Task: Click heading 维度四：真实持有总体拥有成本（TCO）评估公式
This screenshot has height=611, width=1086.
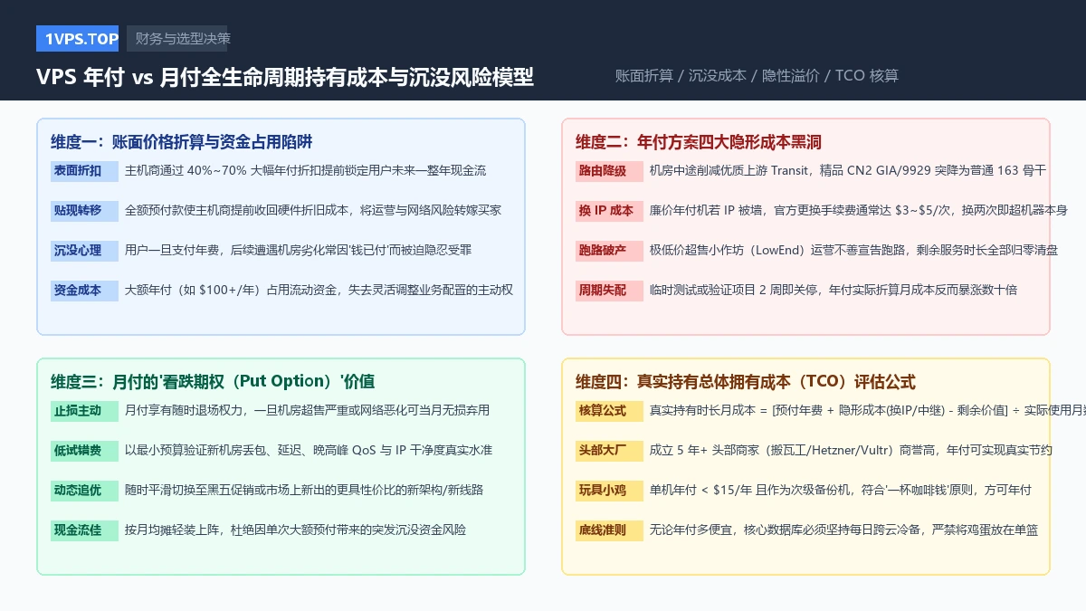Action: [x=746, y=382]
